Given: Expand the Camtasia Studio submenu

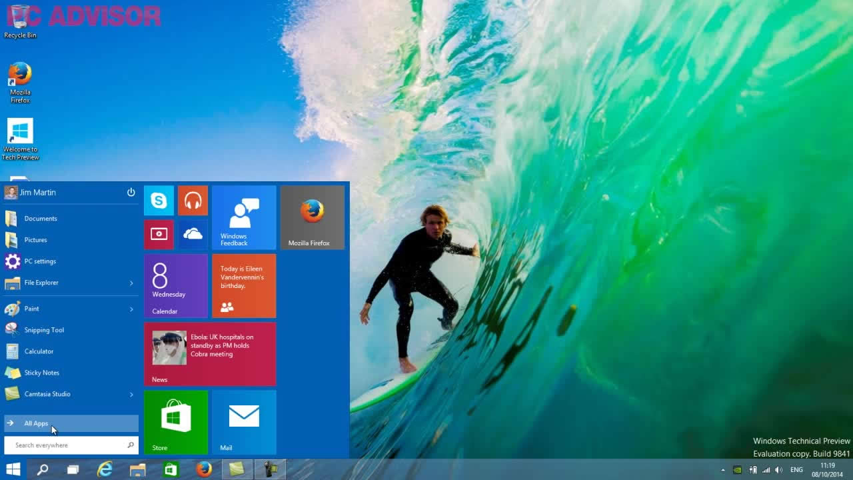Looking at the screenshot, I should pyautogui.click(x=131, y=394).
